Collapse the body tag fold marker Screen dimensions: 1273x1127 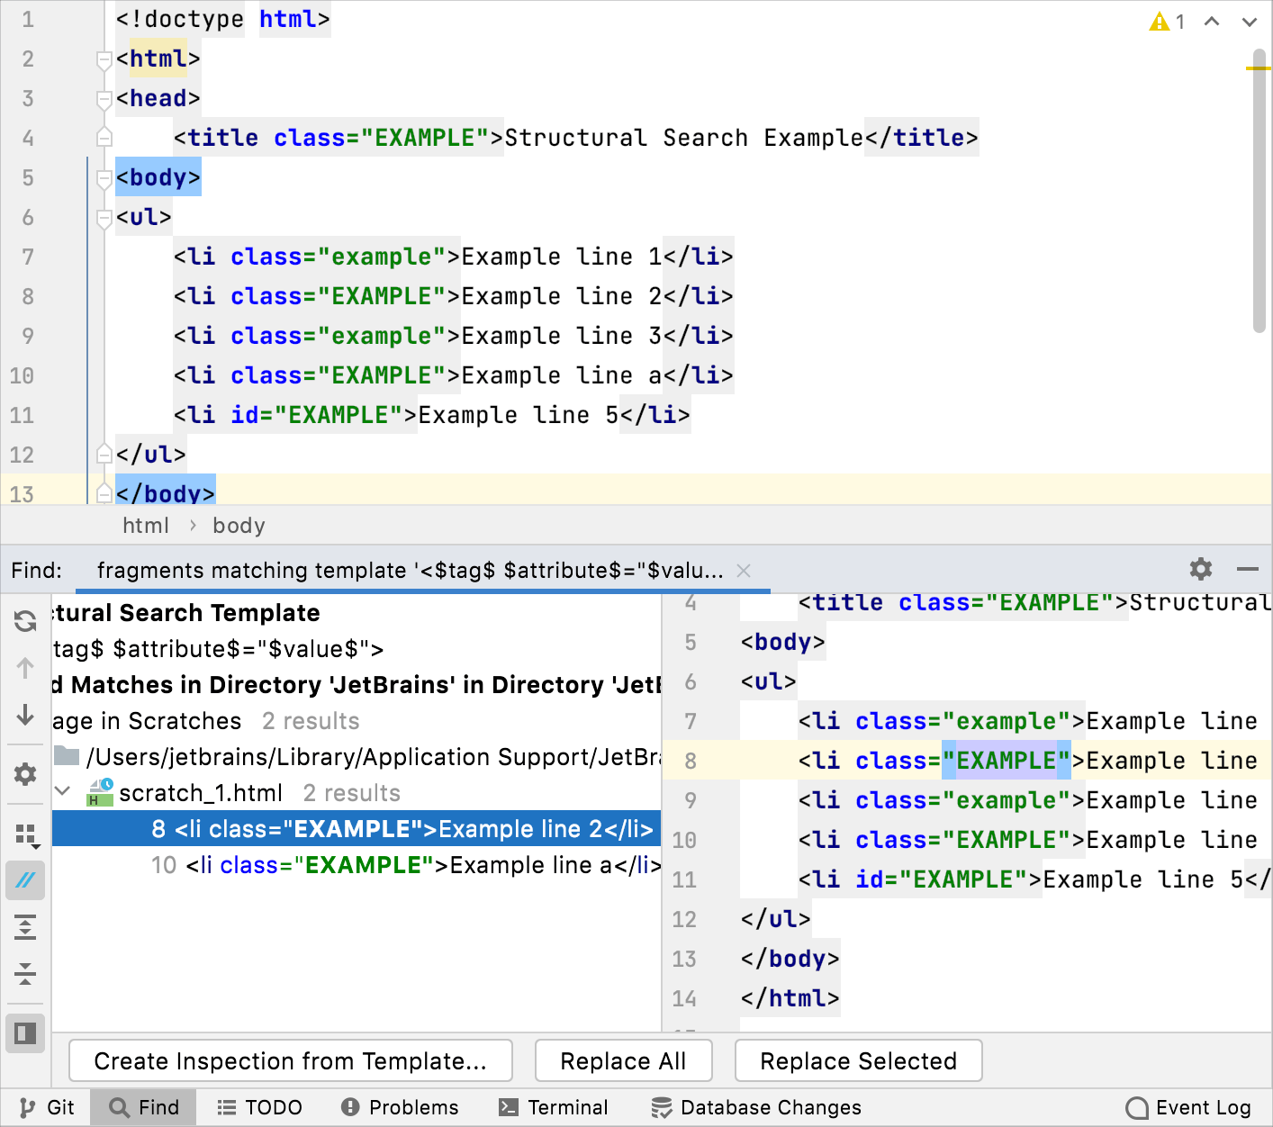coord(104,179)
